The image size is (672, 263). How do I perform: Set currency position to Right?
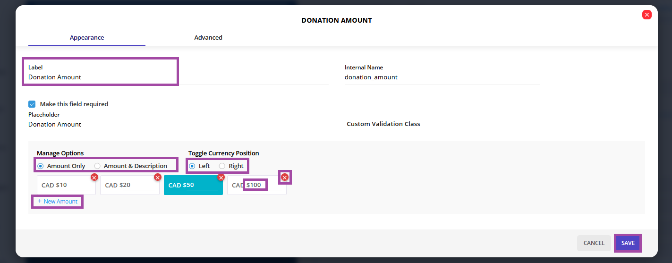coord(231,166)
